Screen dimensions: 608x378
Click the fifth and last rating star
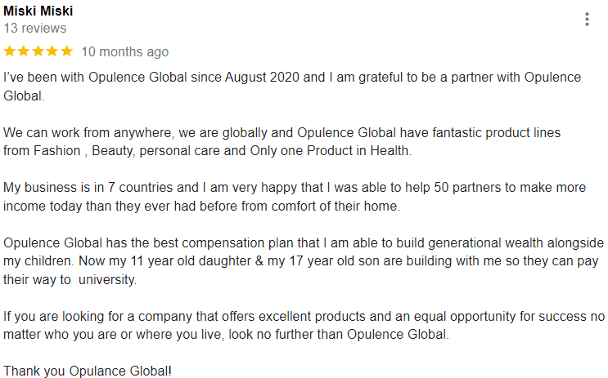67,51
